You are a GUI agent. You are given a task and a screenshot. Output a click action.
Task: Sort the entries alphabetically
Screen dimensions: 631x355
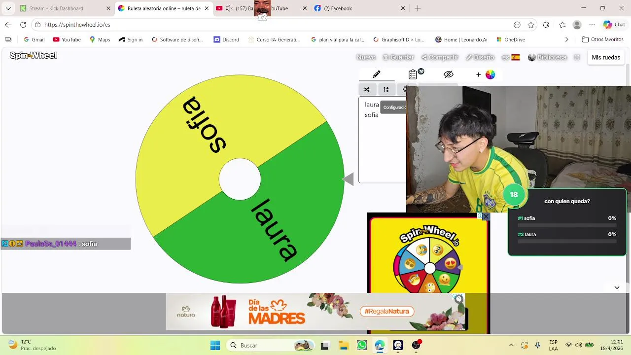click(386, 89)
